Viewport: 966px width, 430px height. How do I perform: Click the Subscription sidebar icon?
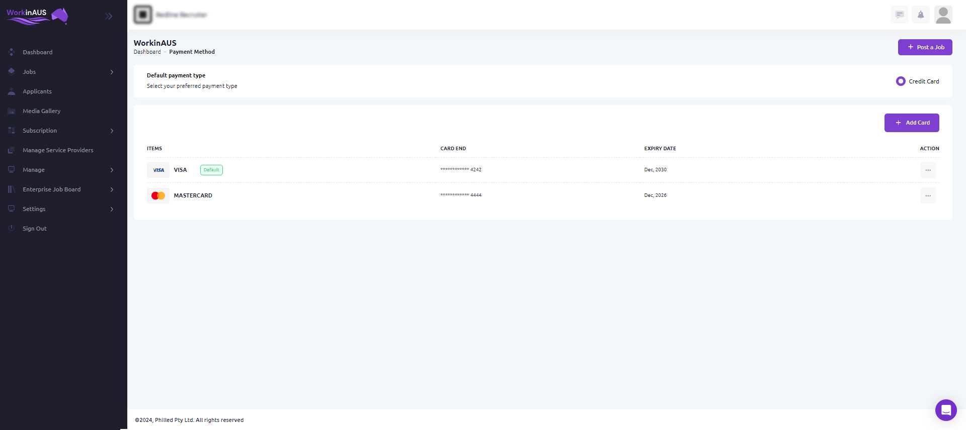12,130
